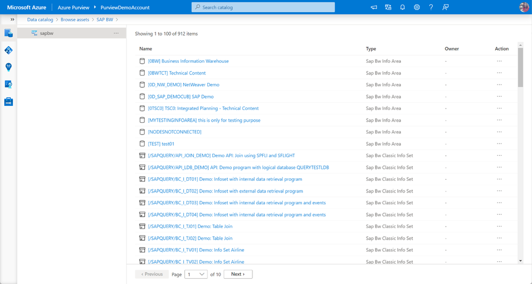The image size is (532, 284).
Task: Click the megaphone announcements icon in header
Action: click(x=374, y=7)
